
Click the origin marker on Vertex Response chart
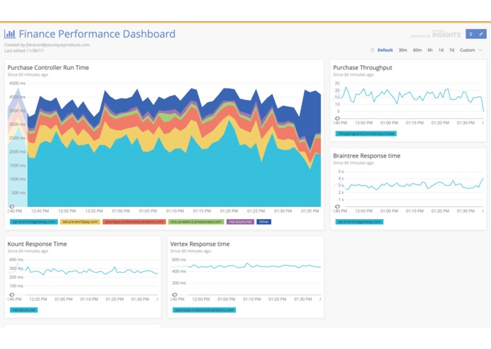[x=174, y=295]
